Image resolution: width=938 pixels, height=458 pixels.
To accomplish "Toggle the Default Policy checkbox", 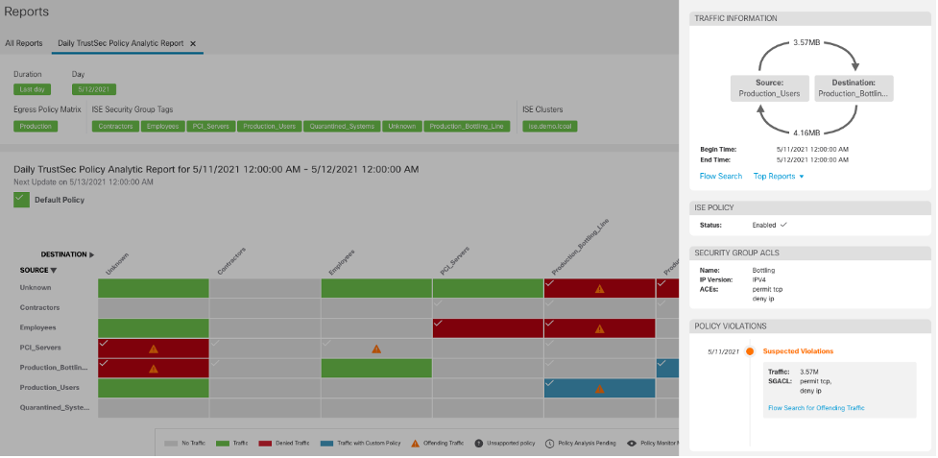I will coord(21,200).
